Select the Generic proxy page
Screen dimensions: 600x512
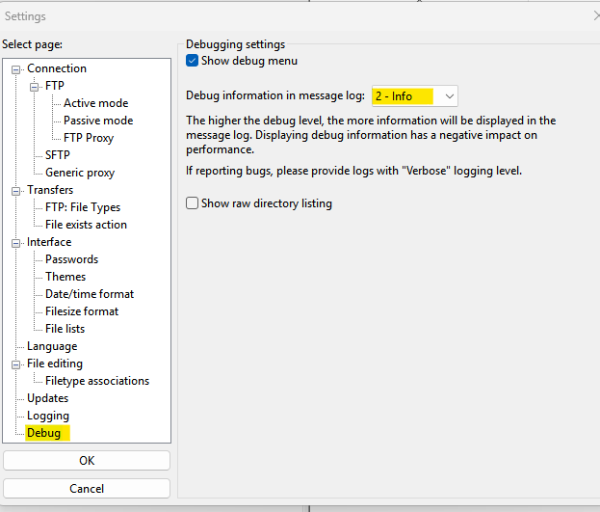80,173
